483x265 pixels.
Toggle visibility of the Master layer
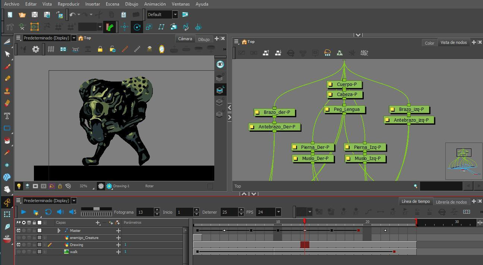point(18,230)
